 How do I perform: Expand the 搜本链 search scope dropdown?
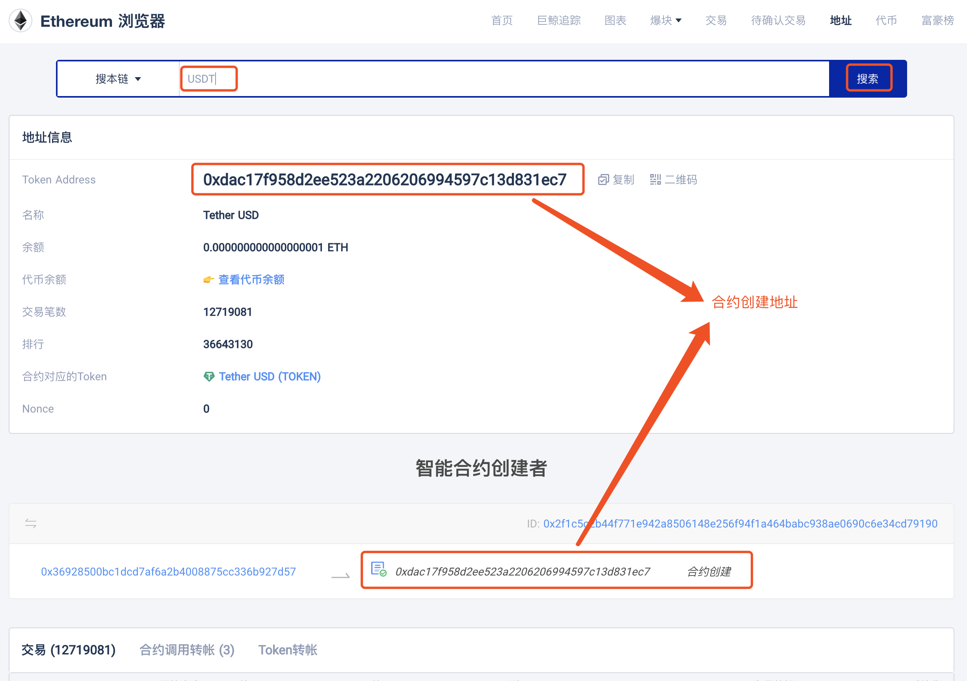[x=118, y=79]
